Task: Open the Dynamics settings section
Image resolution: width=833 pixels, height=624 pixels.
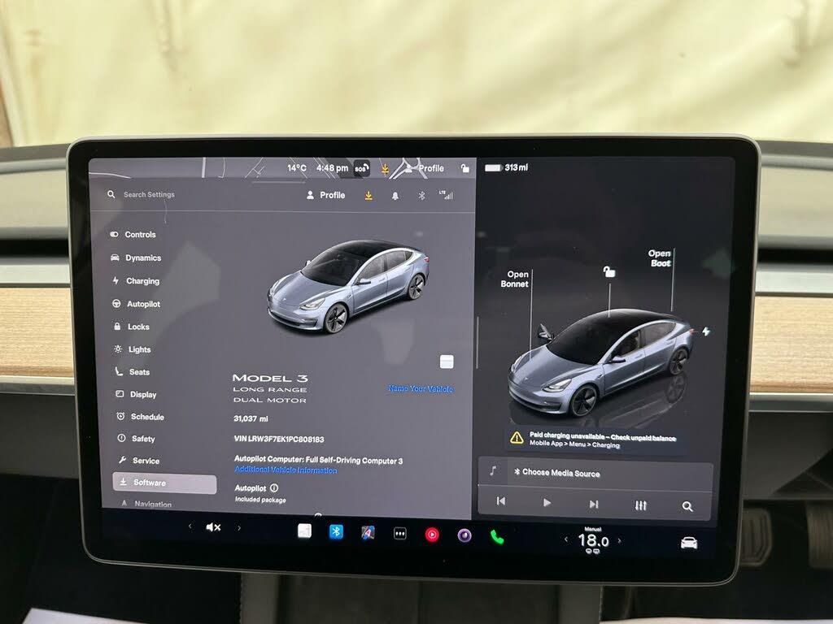Action: tap(136, 258)
